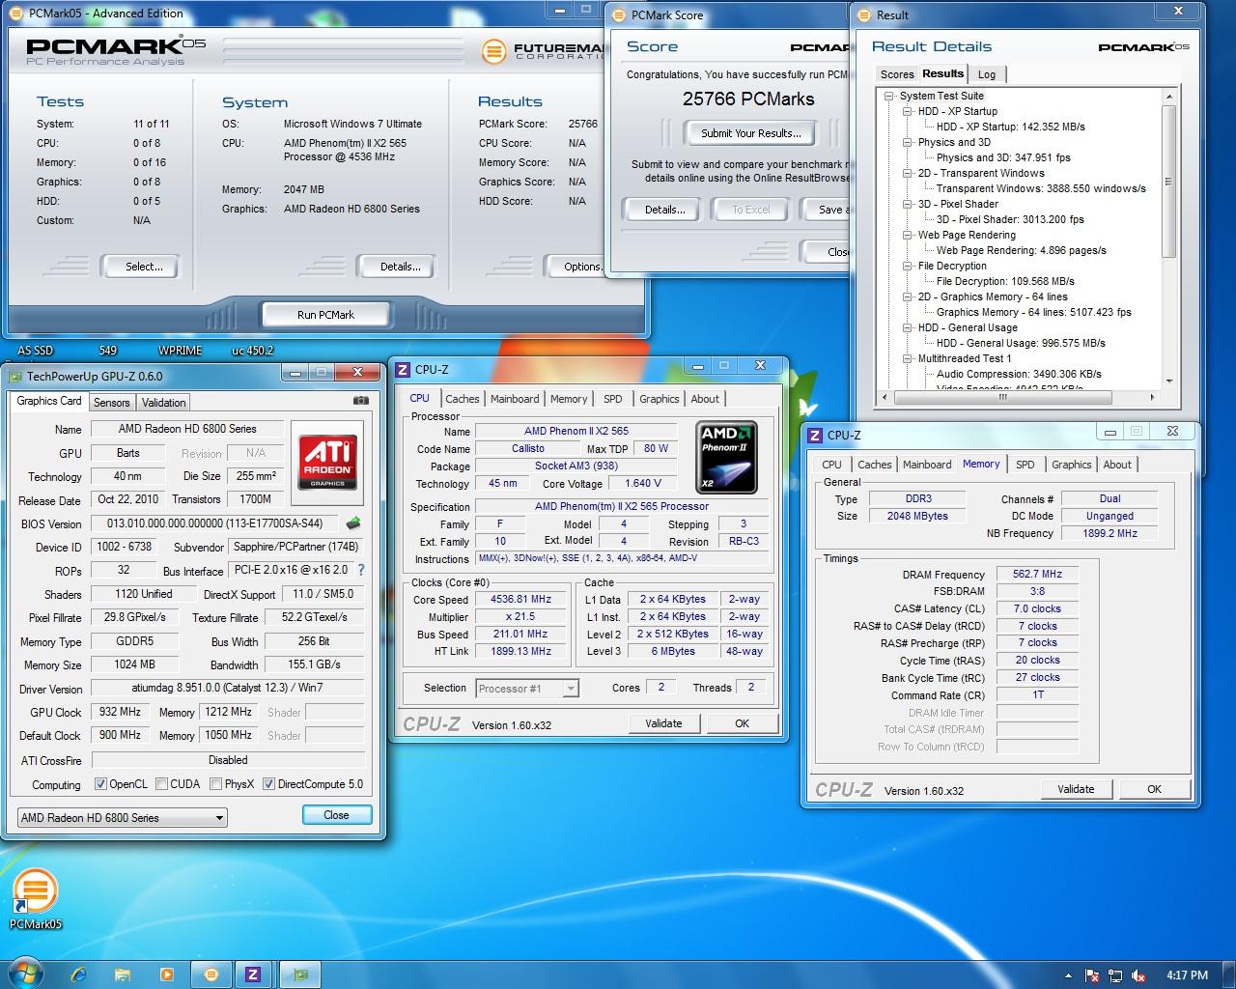
Task: Click the GPU-Z screenshot camera icon
Action: 360,400
